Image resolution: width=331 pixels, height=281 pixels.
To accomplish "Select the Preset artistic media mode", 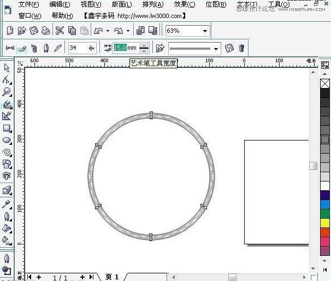I will click(x=10, y=48).
